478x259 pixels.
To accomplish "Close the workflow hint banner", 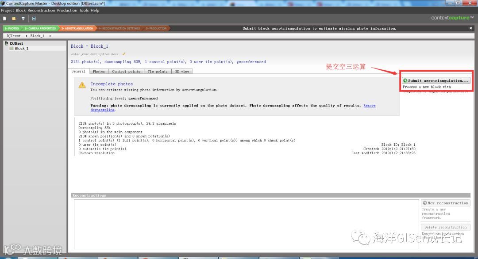I will (470, 28).
